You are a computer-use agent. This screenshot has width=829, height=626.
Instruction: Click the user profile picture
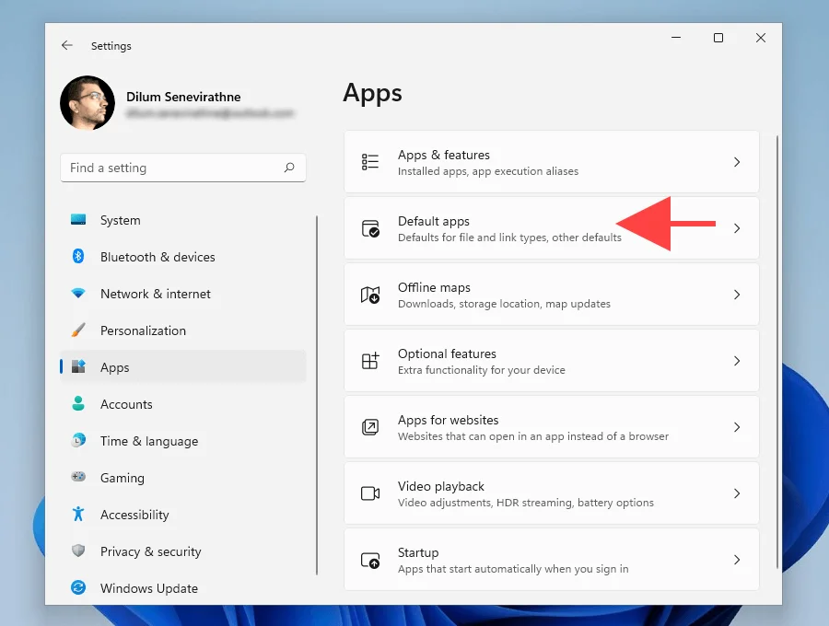(x=88, y=103)
